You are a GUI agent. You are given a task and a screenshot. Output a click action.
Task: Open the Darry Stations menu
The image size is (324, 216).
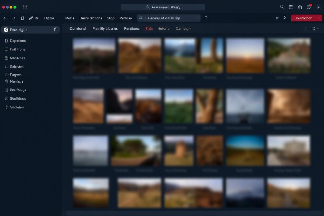tap(91, 18)
